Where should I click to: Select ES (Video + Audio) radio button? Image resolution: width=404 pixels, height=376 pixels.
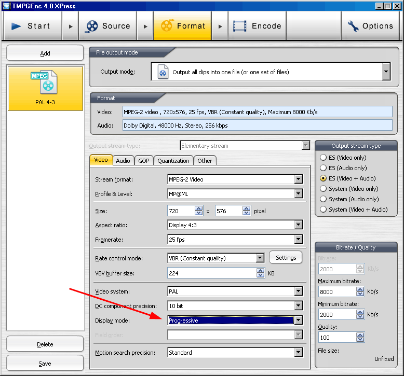point(323,178)
